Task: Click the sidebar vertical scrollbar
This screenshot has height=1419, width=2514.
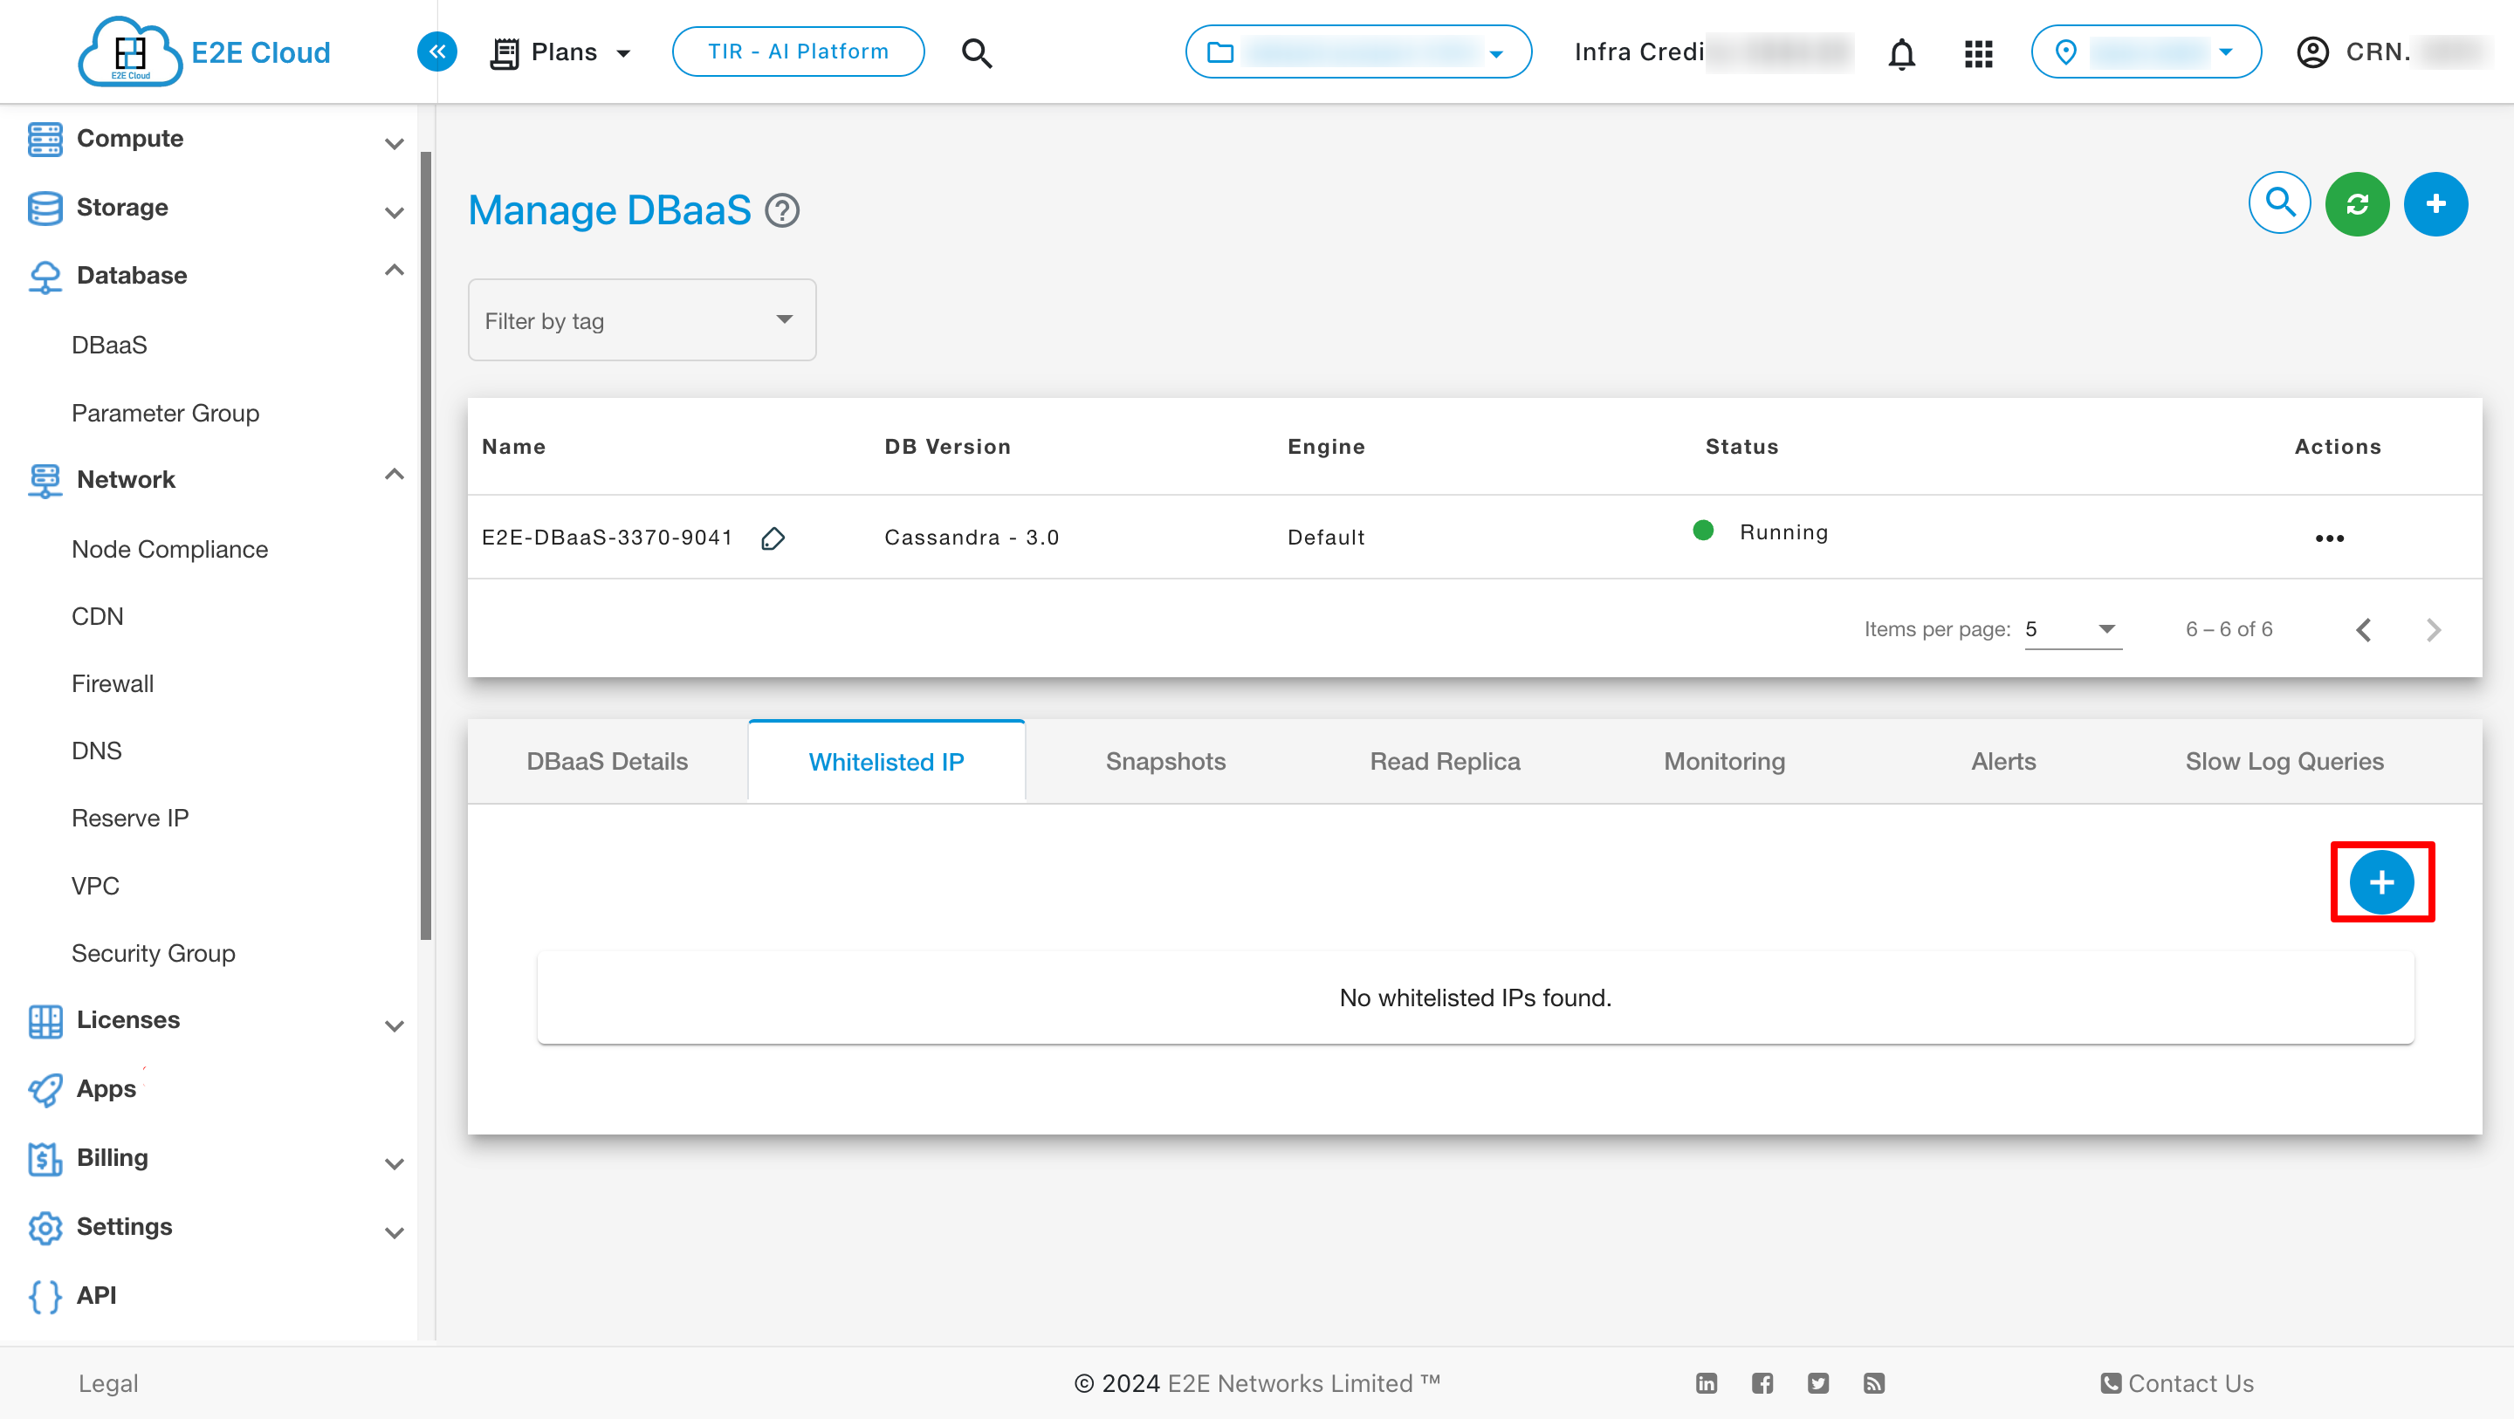Action: 425,546
